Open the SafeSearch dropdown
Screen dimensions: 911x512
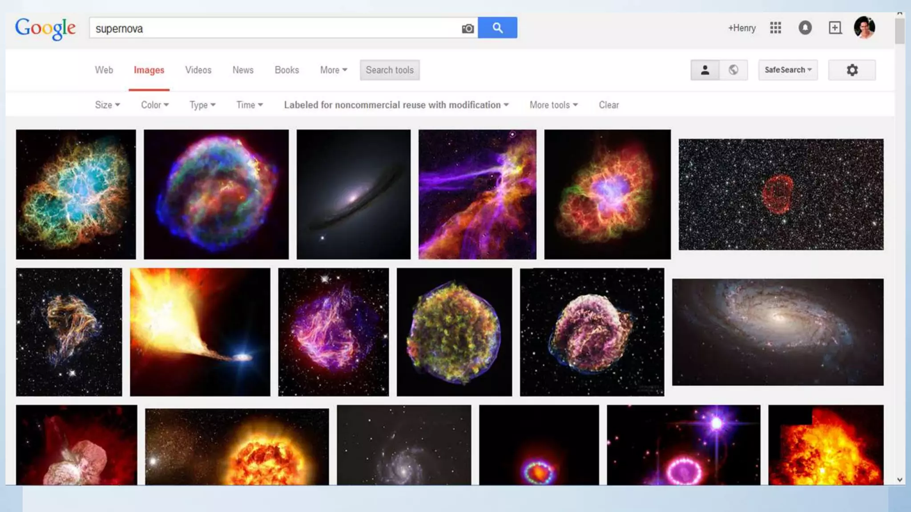(788, 70)
